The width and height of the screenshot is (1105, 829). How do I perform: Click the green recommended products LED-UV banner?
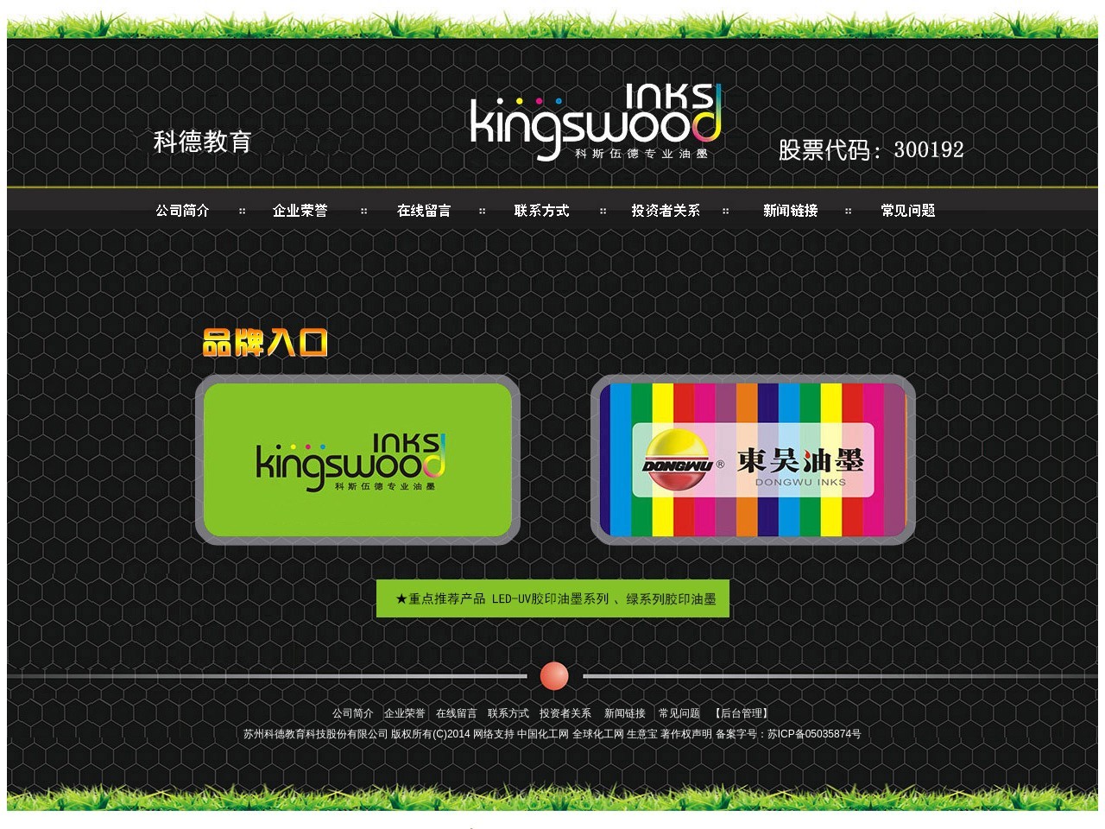coord(552,598)
